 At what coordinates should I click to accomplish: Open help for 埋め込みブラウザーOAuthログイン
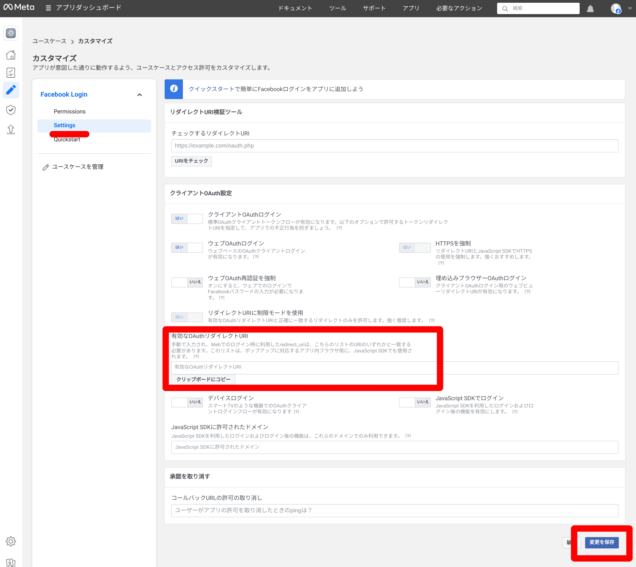(527, 292)
